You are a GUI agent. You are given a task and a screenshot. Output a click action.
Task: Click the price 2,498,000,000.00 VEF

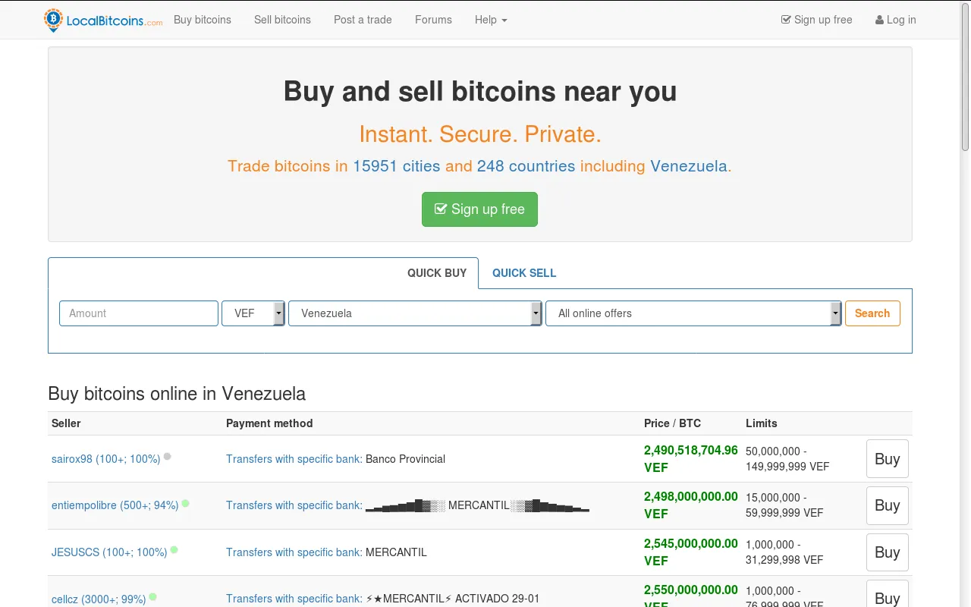click(x=691, y=505)
